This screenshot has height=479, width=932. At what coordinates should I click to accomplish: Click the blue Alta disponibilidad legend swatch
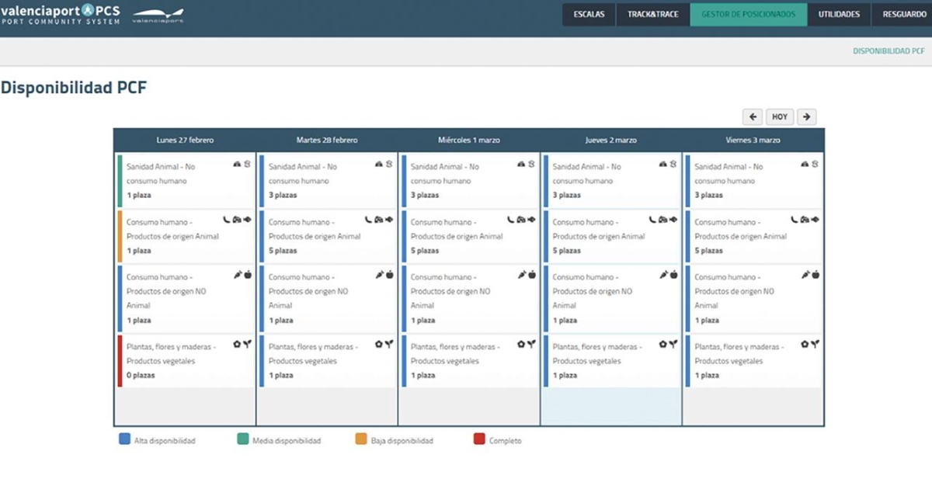tap(124, 439)
